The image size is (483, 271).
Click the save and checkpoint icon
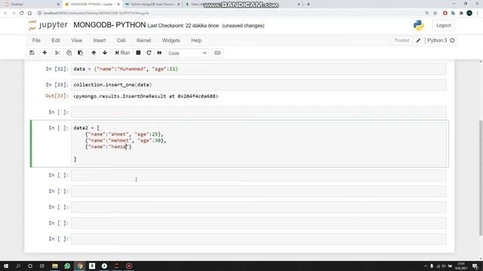click(x=32, y=53)
